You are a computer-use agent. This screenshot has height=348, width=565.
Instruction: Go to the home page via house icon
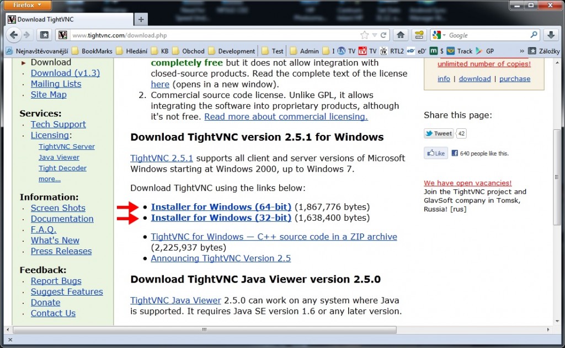pos(401,35)
